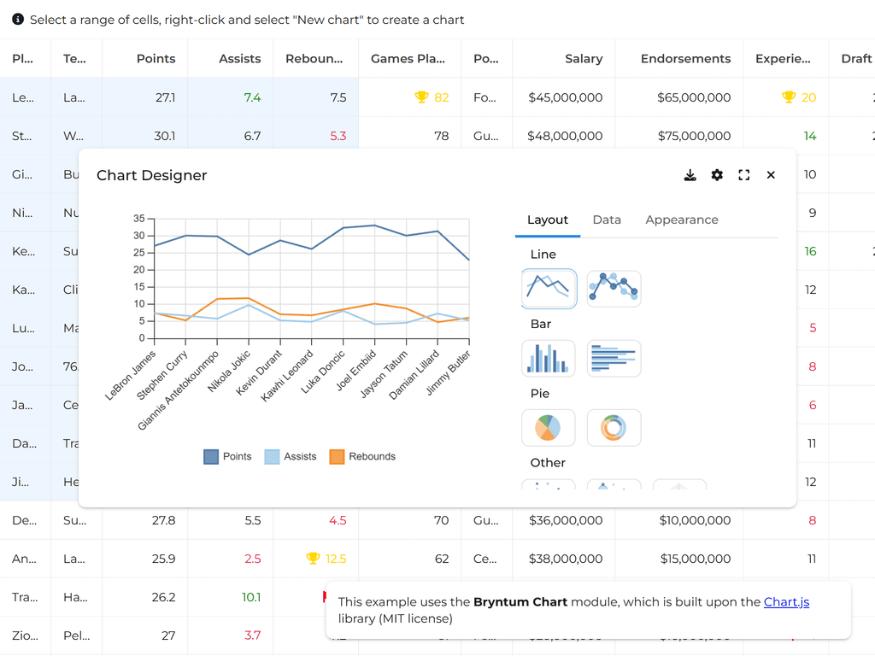Sort by the Salary column header
The height and width of the screenshot is (656, 875).
coord(584,59)
